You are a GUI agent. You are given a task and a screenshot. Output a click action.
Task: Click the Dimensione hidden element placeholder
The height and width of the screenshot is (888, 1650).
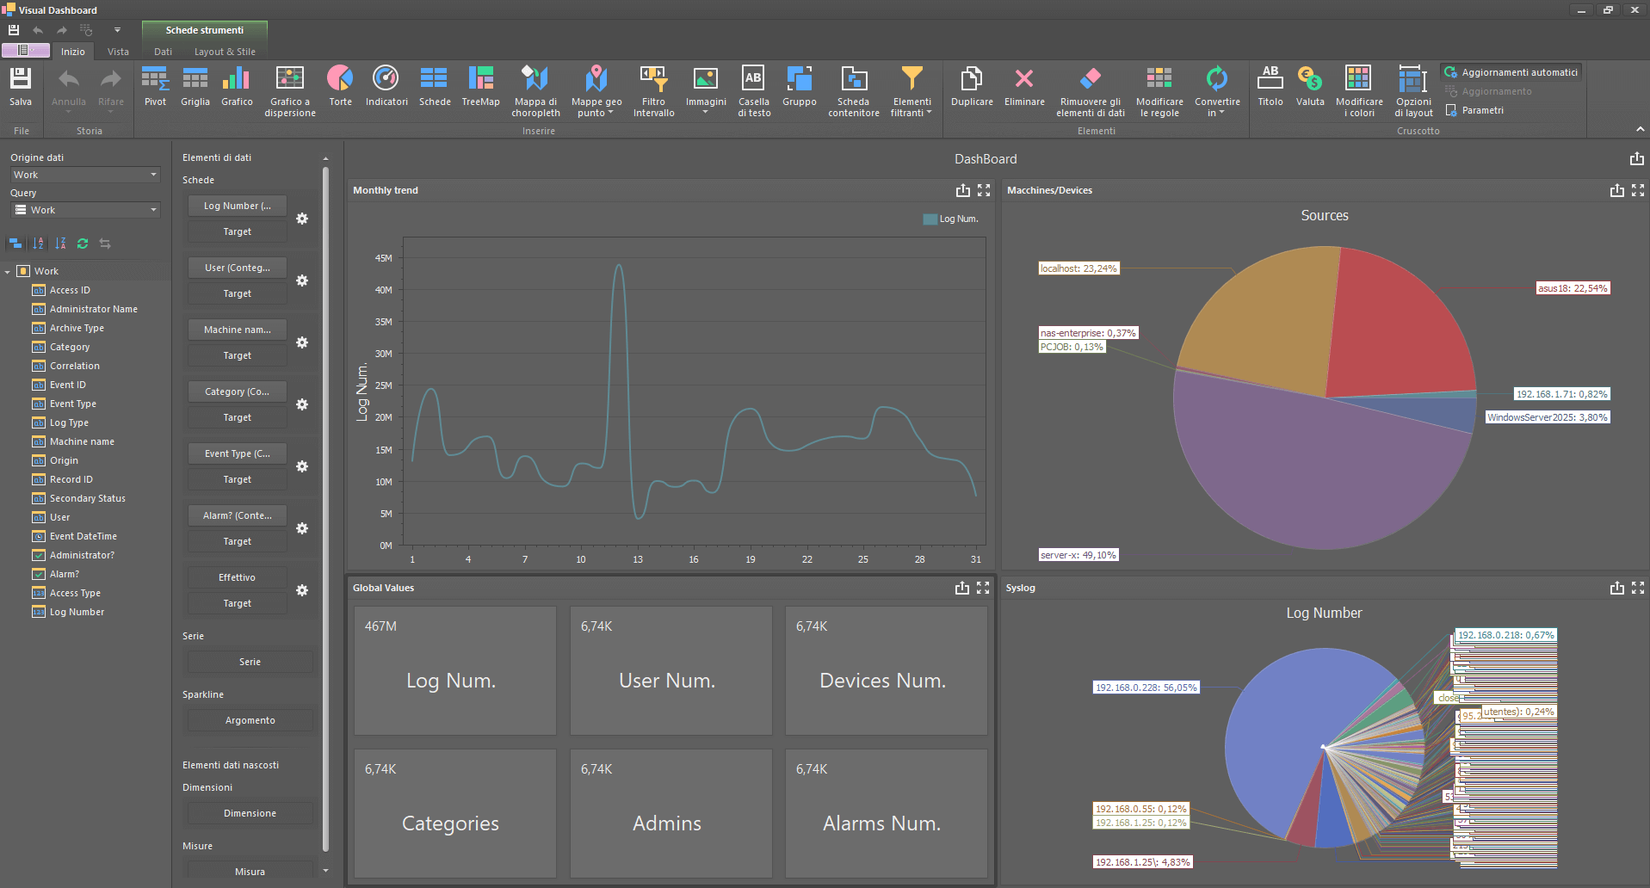point(250,813)
